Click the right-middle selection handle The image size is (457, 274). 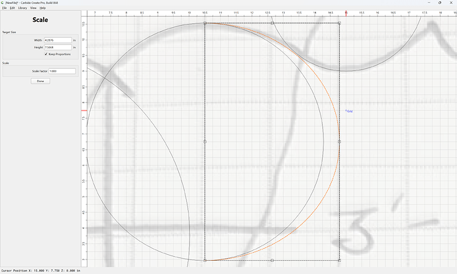point(339,142)
